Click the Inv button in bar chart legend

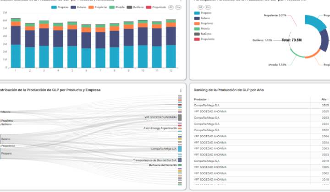[x=178, y=8]
